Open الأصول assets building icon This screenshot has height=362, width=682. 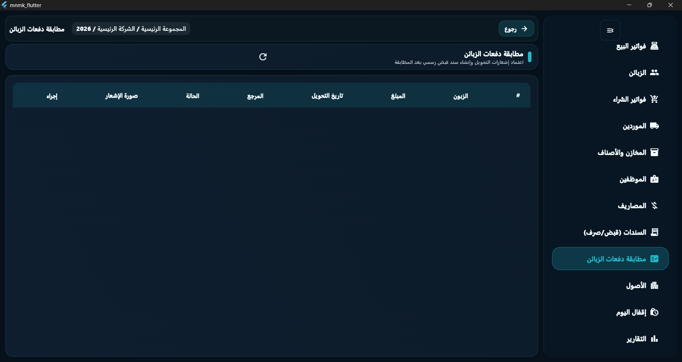click(654, 286)
